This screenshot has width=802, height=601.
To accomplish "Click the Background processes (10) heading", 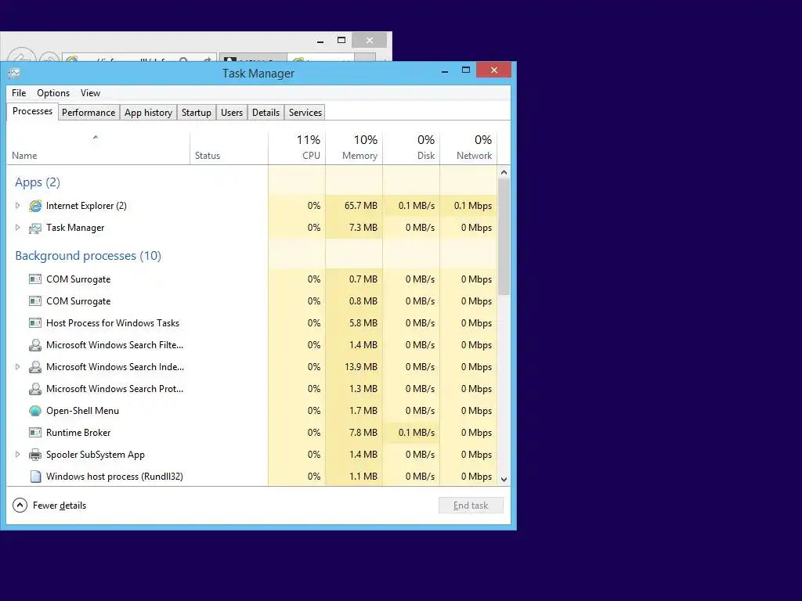I will [88, 256].
